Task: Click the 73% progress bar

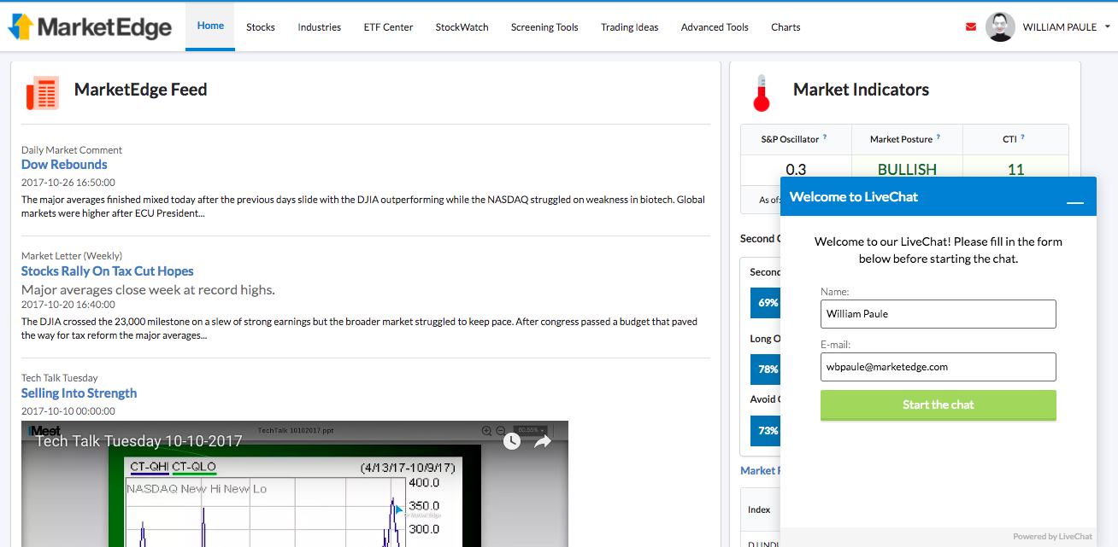Action: pos(765,431)
